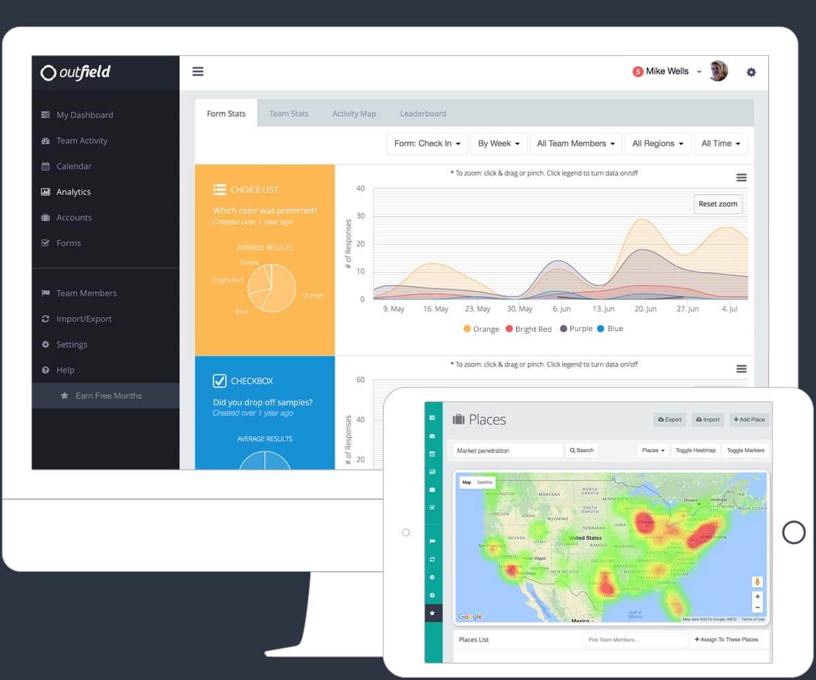Click the Search button next to Market penetration

point(582,450)
